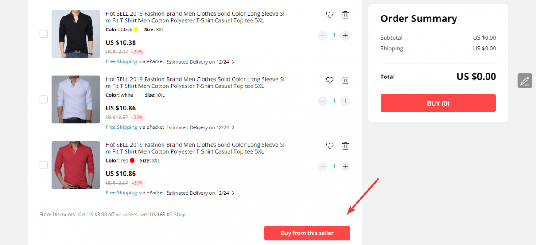Open the Shop link in store discounts
Viewport: 536px width, 245px height.
(180, 214)
